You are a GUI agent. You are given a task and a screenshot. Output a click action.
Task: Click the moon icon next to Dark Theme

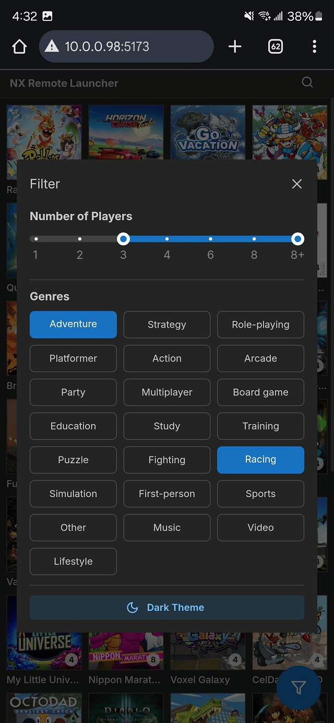click(x=131, y=607)
